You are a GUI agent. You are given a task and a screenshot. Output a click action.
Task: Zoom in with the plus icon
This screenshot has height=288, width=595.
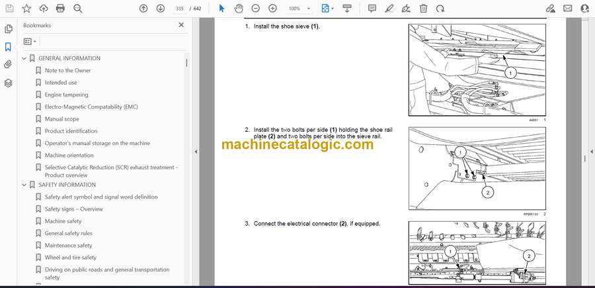[x=272, y=9]
